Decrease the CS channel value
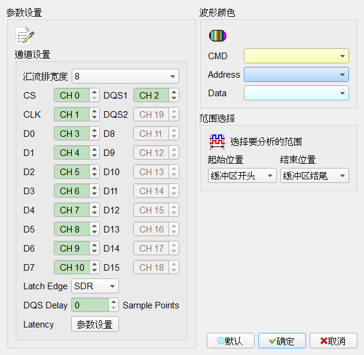 (94, 99)
